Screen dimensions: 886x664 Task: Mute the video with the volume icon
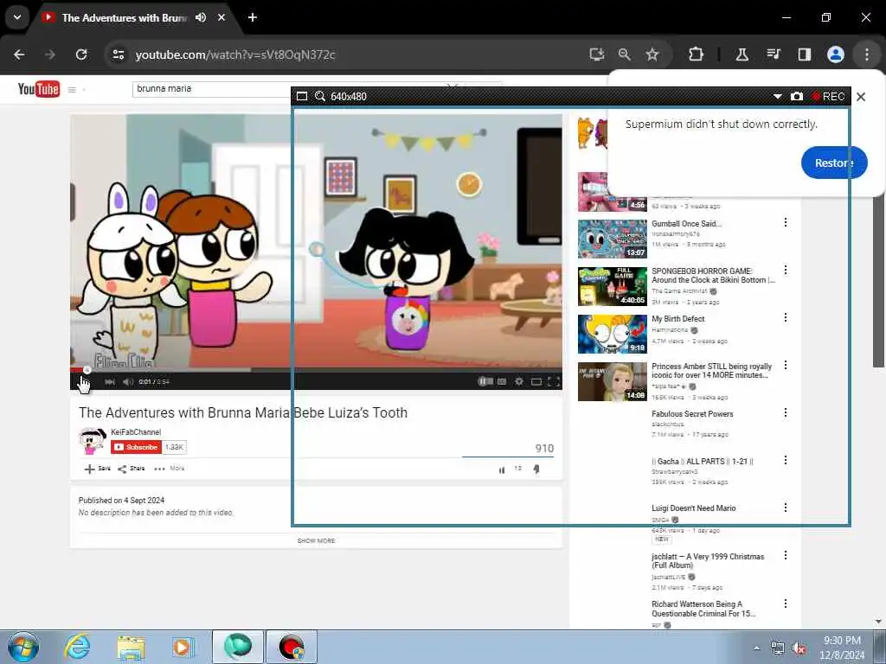(128, 381)
